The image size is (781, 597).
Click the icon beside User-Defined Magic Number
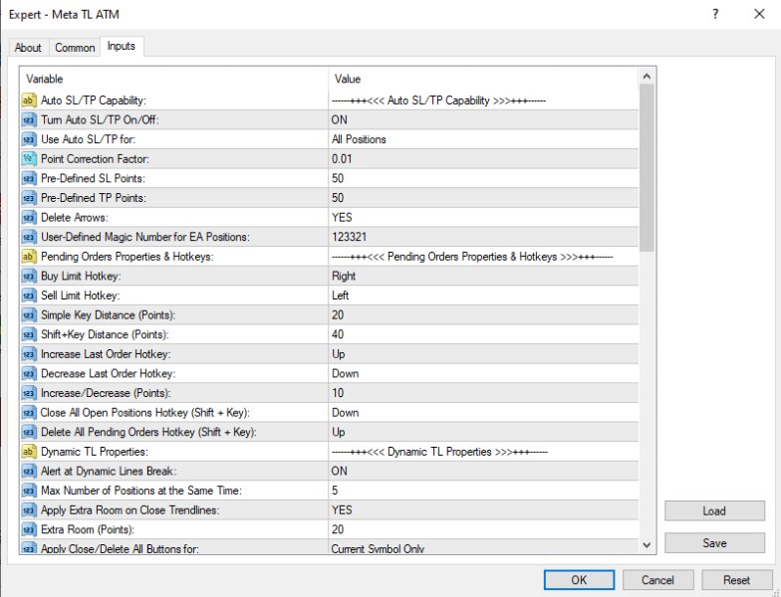(x=28, y=237)
